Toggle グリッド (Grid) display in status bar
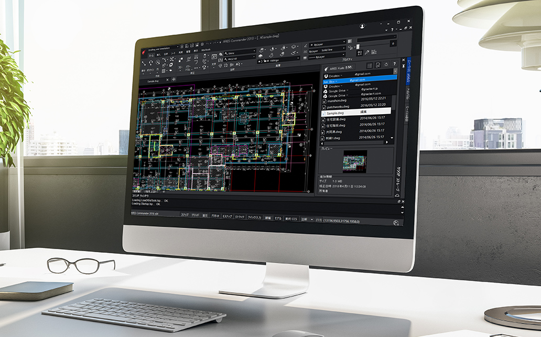This screenshot has width=541, height=337. pyautogui.click(x=195, y=215)
